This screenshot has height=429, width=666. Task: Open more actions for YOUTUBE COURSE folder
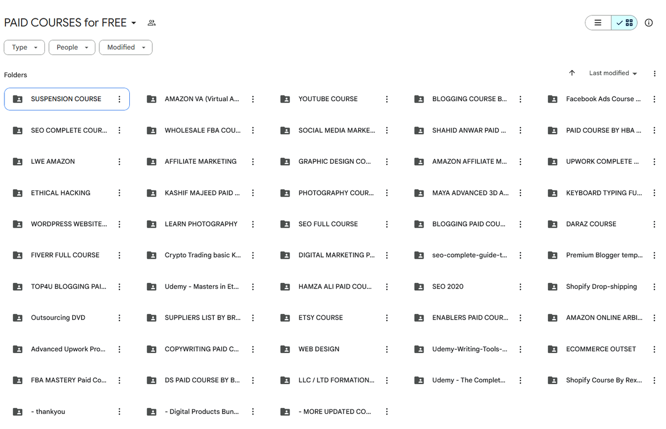coord(387,99)
